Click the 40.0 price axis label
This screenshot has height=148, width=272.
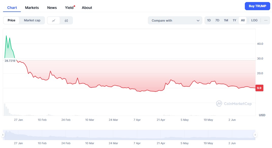[260, 44]
